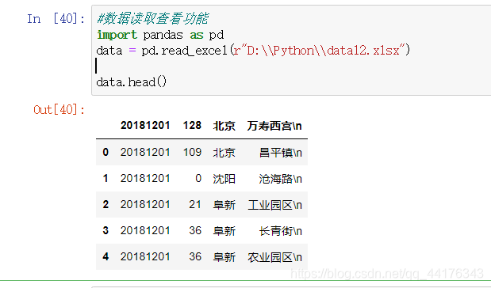Click the 沧海路\n cell

(x=280, y=179)
